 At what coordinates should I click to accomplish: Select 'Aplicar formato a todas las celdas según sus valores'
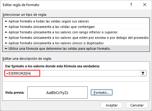(76, 21)
